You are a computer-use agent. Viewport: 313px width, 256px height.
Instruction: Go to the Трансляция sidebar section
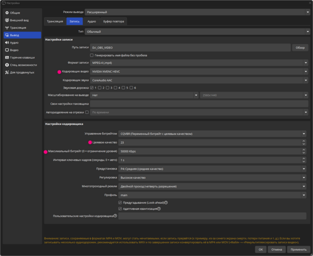(19, 28)
